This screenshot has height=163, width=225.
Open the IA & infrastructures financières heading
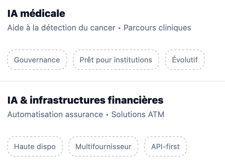85,100
